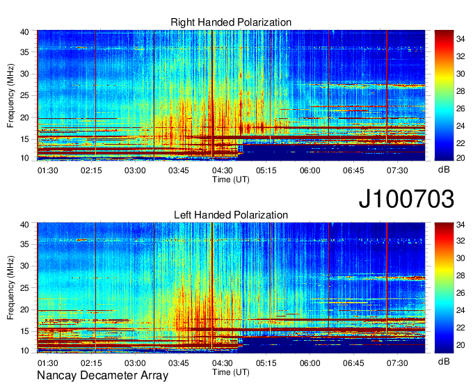
Task: Click the 05:15 time tick on left-handed plot
Action: pos(266,363)
